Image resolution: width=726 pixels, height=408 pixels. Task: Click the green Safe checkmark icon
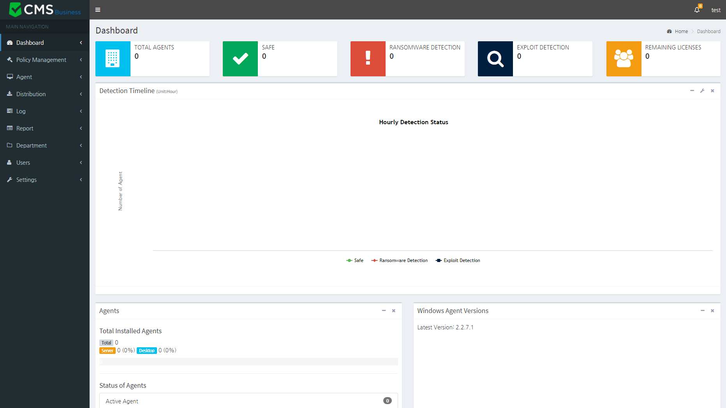point(240,59)
